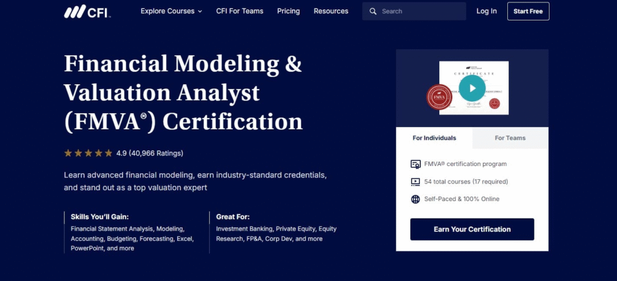
Task: Go to the Pricing page
Action: click(x=289, y=11)
